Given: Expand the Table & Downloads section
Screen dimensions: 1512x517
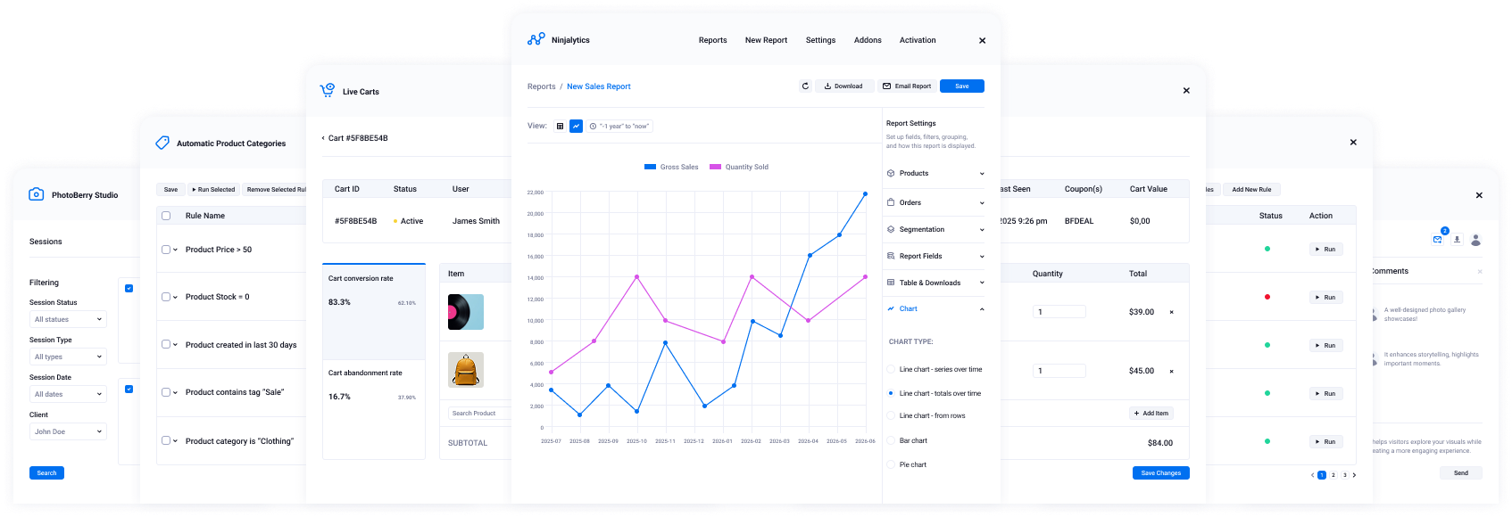Looking at the screenshot, I should 982,283.
